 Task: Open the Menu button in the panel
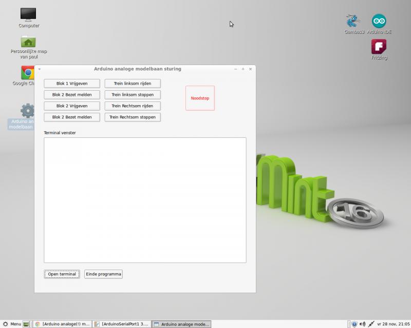pos(12,324)
